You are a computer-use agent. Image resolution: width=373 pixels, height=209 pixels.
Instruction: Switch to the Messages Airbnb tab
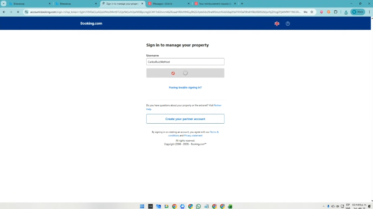166,4
